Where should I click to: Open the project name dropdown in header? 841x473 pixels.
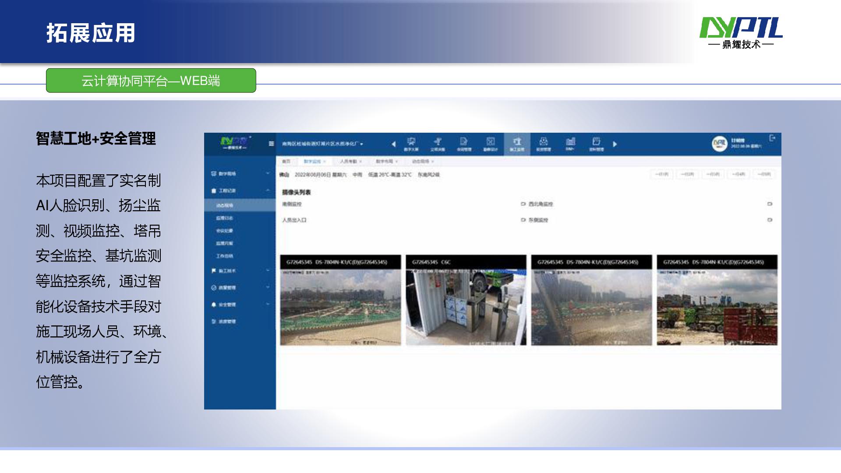tap(322, 144)
